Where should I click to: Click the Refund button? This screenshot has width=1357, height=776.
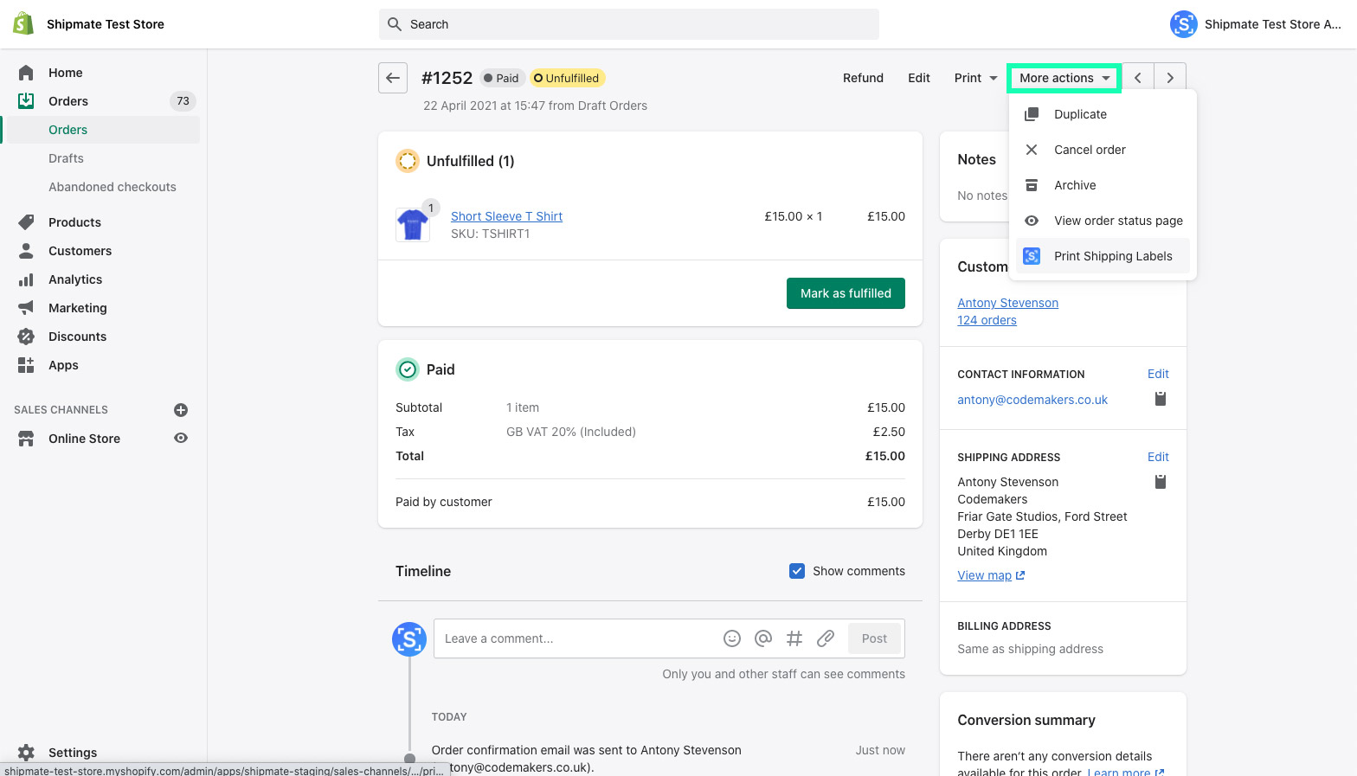point(863,78)
